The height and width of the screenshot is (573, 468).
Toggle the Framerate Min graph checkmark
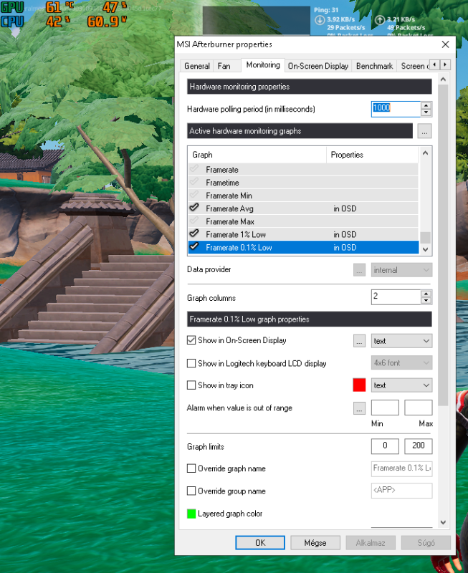[x=194, y=195]
